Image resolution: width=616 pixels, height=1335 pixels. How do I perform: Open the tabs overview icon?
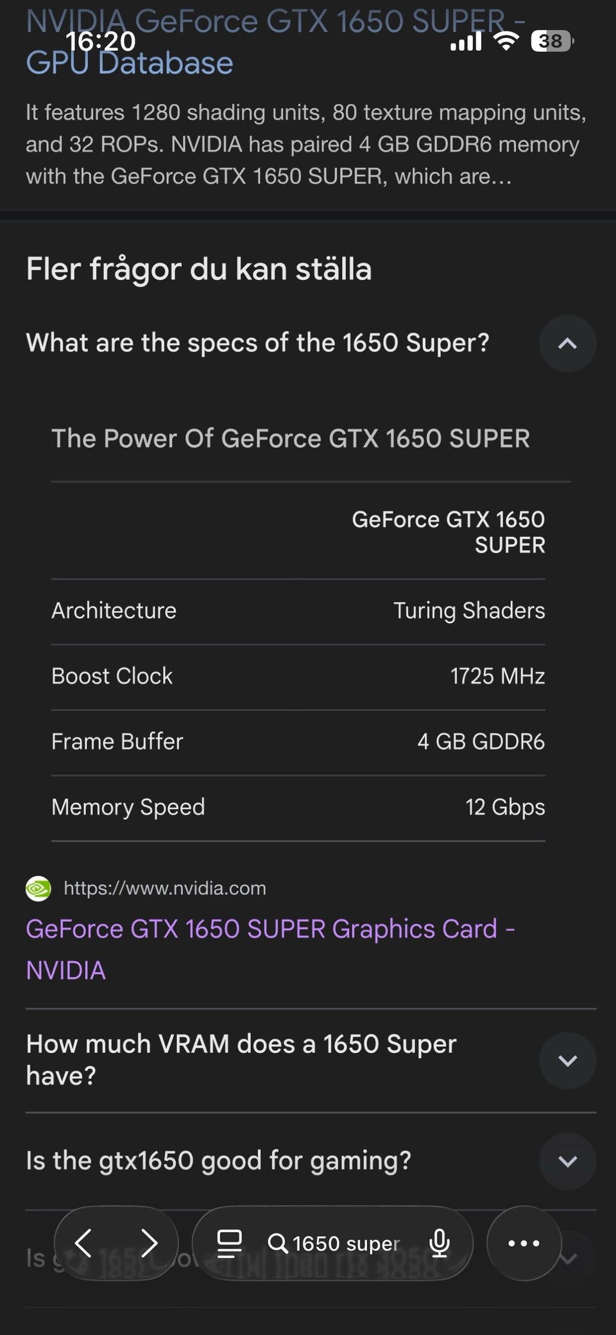[x=229, y=1243]
